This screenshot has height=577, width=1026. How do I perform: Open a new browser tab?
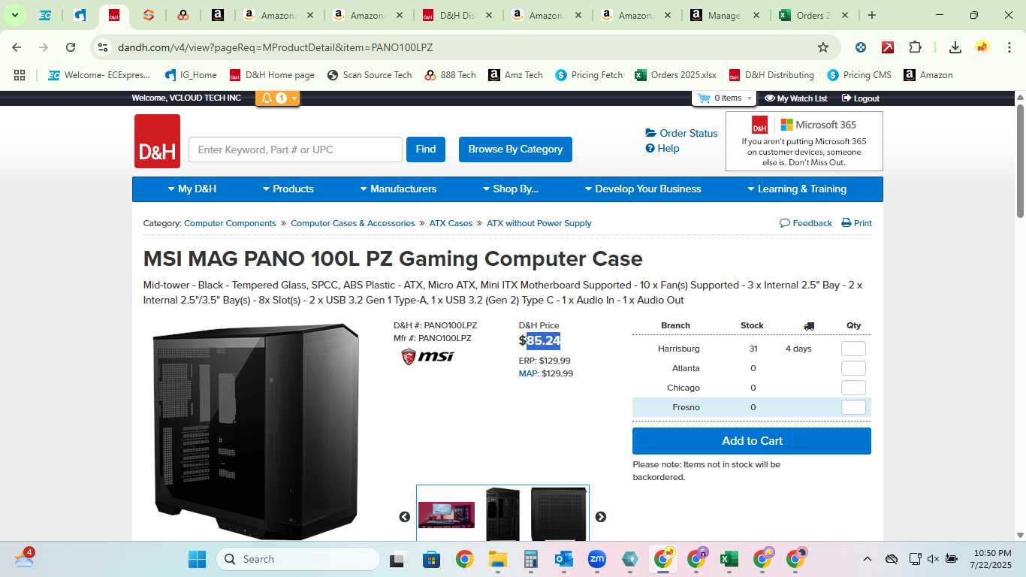[x=871, y=15]
